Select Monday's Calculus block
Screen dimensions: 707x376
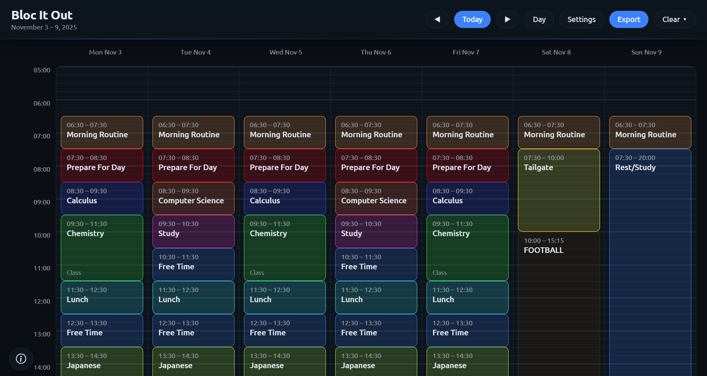(102, 198)
